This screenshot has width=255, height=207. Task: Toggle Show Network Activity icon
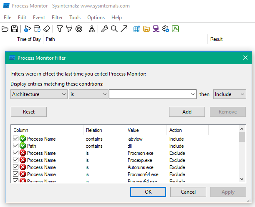(156, 29)
